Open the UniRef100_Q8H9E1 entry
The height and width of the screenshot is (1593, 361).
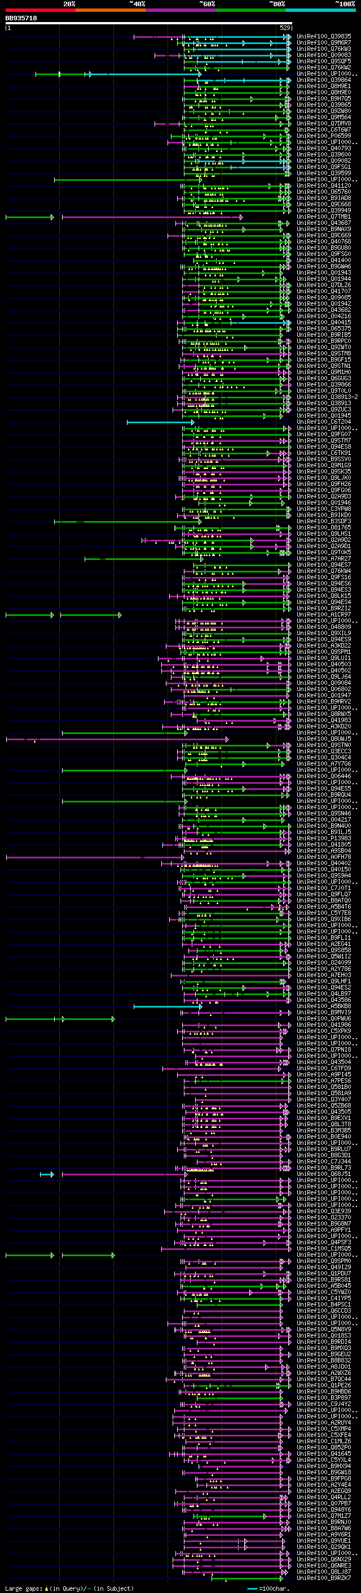point(324,86)
